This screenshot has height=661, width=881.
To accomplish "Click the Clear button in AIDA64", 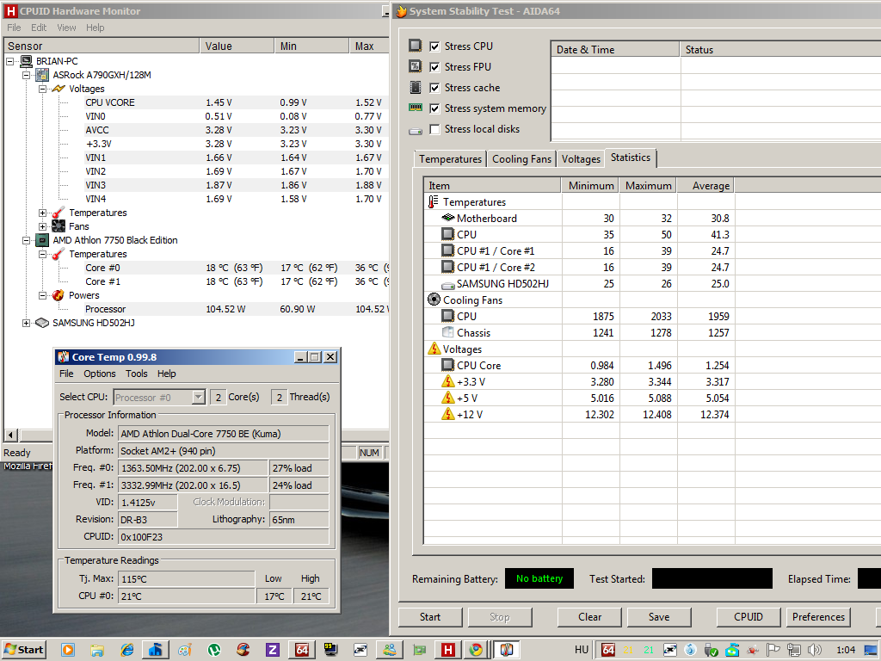I will tap(589, 616).
